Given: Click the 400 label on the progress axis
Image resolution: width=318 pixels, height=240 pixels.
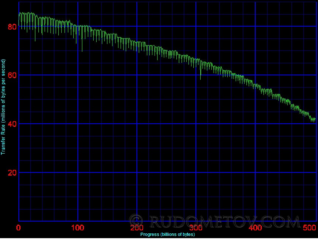Looking at the screenshot, I should click(255, 228).
